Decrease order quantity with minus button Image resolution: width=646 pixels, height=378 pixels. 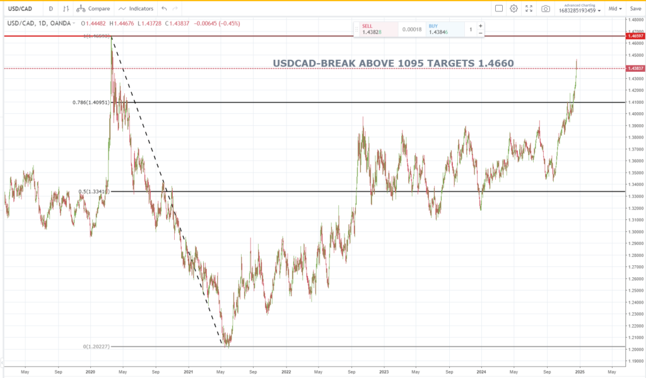(x=481, y=33)
